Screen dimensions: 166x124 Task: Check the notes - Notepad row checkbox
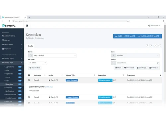pyautogui.click(x=29, y=80)
